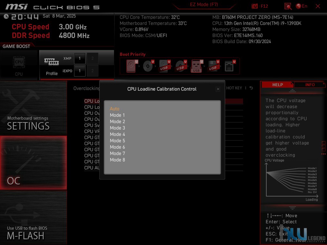Choose Mode 3 in the list

point(117,128)
